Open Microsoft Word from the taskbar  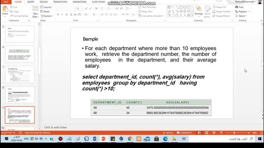(95, 139)
